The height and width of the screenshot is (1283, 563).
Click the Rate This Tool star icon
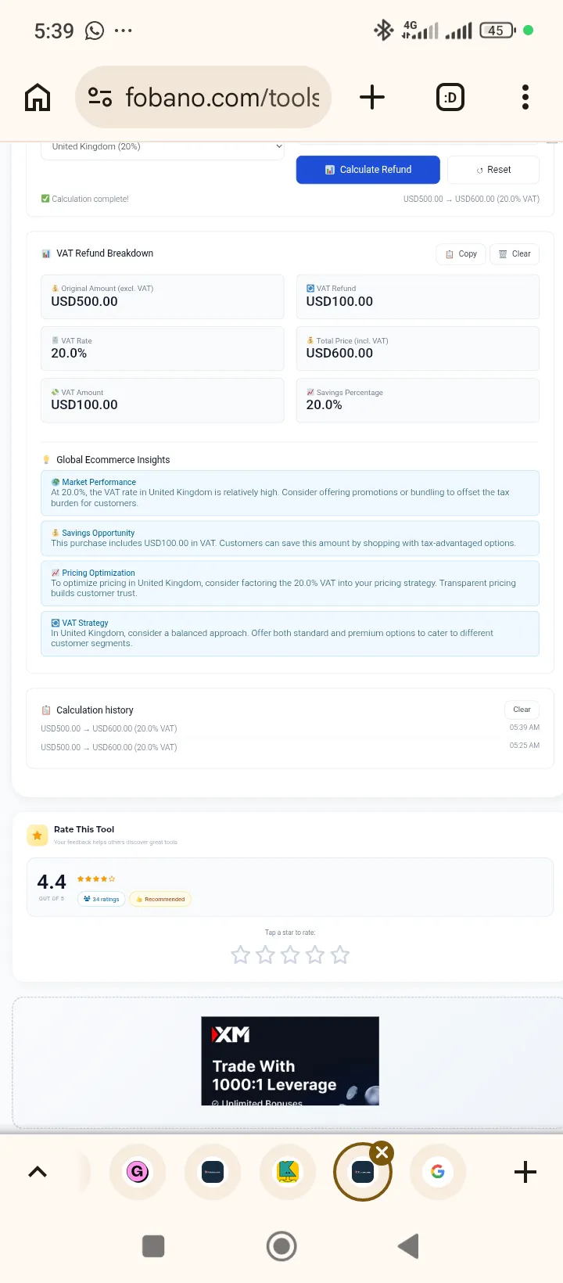coord(37,836)
